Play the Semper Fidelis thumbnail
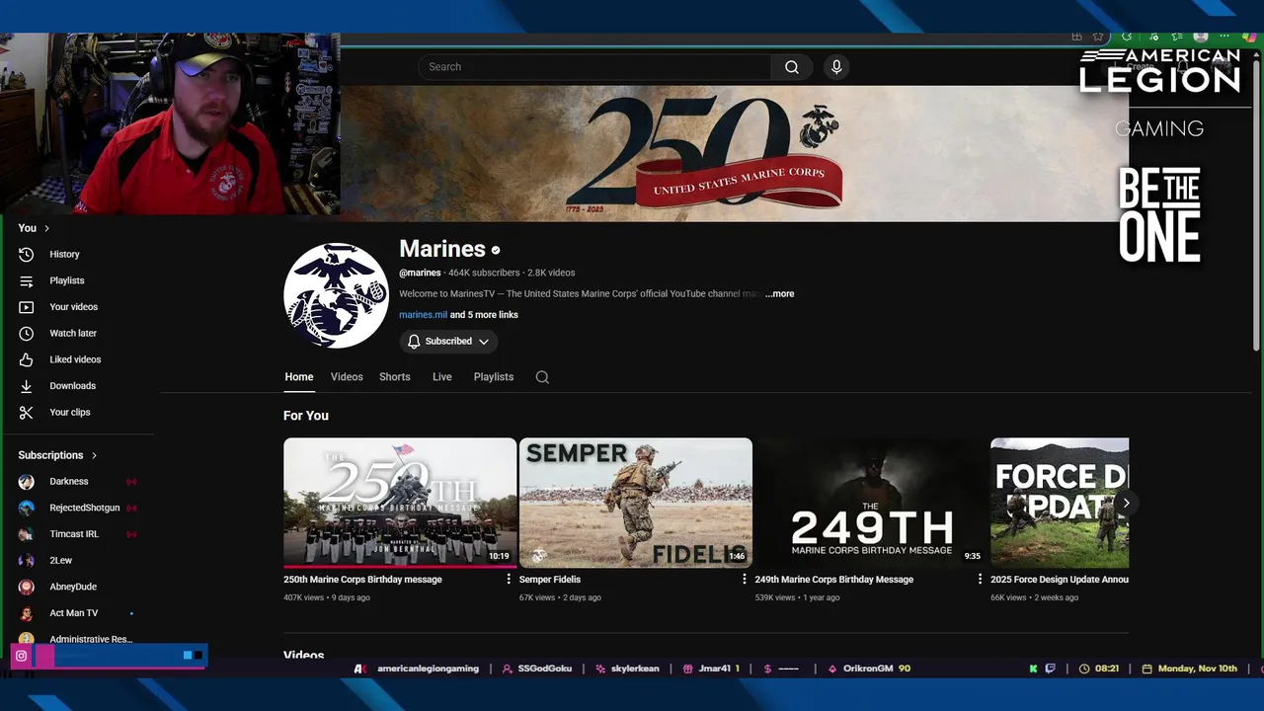This screenshot has height=711, width=1264. 636,504
